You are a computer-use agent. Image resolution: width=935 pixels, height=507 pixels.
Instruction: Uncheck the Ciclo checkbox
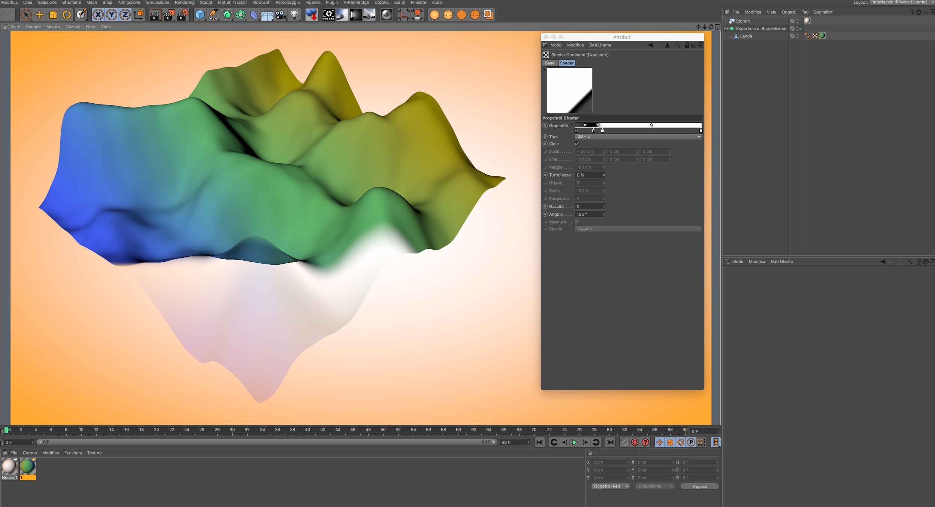click(577, 144)
